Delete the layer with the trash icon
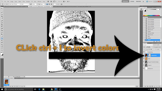The height and width of the screenshot is (91, 162). pyautogui.click(x=159, y=86)
